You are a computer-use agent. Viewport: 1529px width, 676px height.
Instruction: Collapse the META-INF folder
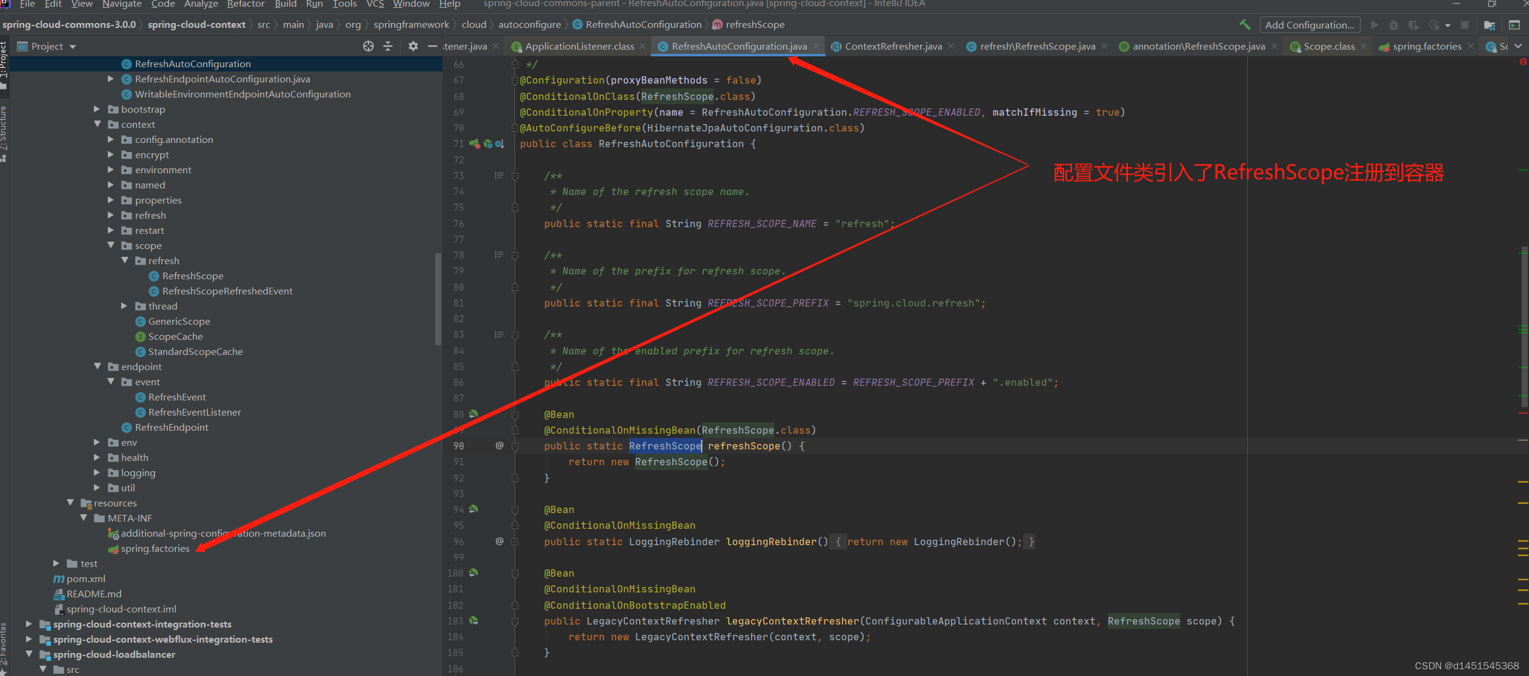coord(84,518)
